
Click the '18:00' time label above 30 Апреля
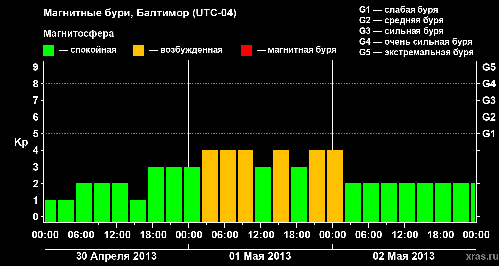tap(153, 235)
